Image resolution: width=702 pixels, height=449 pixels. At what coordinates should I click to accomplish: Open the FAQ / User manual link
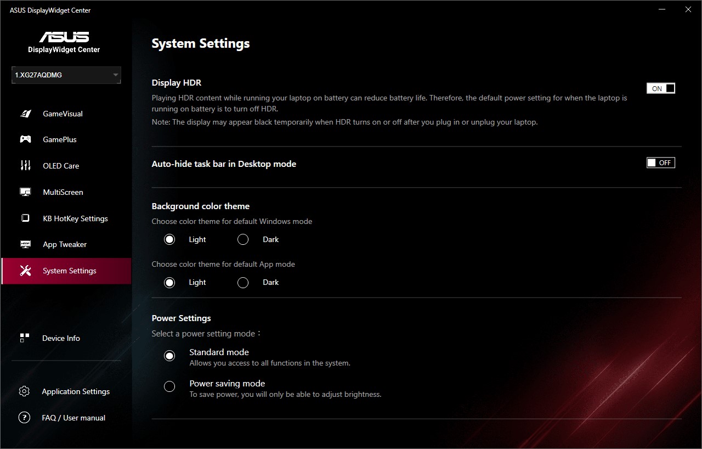point(73,418)
